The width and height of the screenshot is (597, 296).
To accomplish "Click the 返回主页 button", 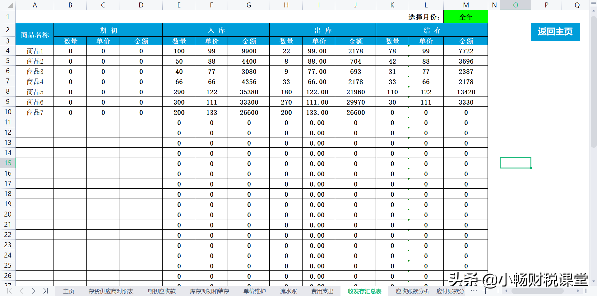I will pos(555,32).
